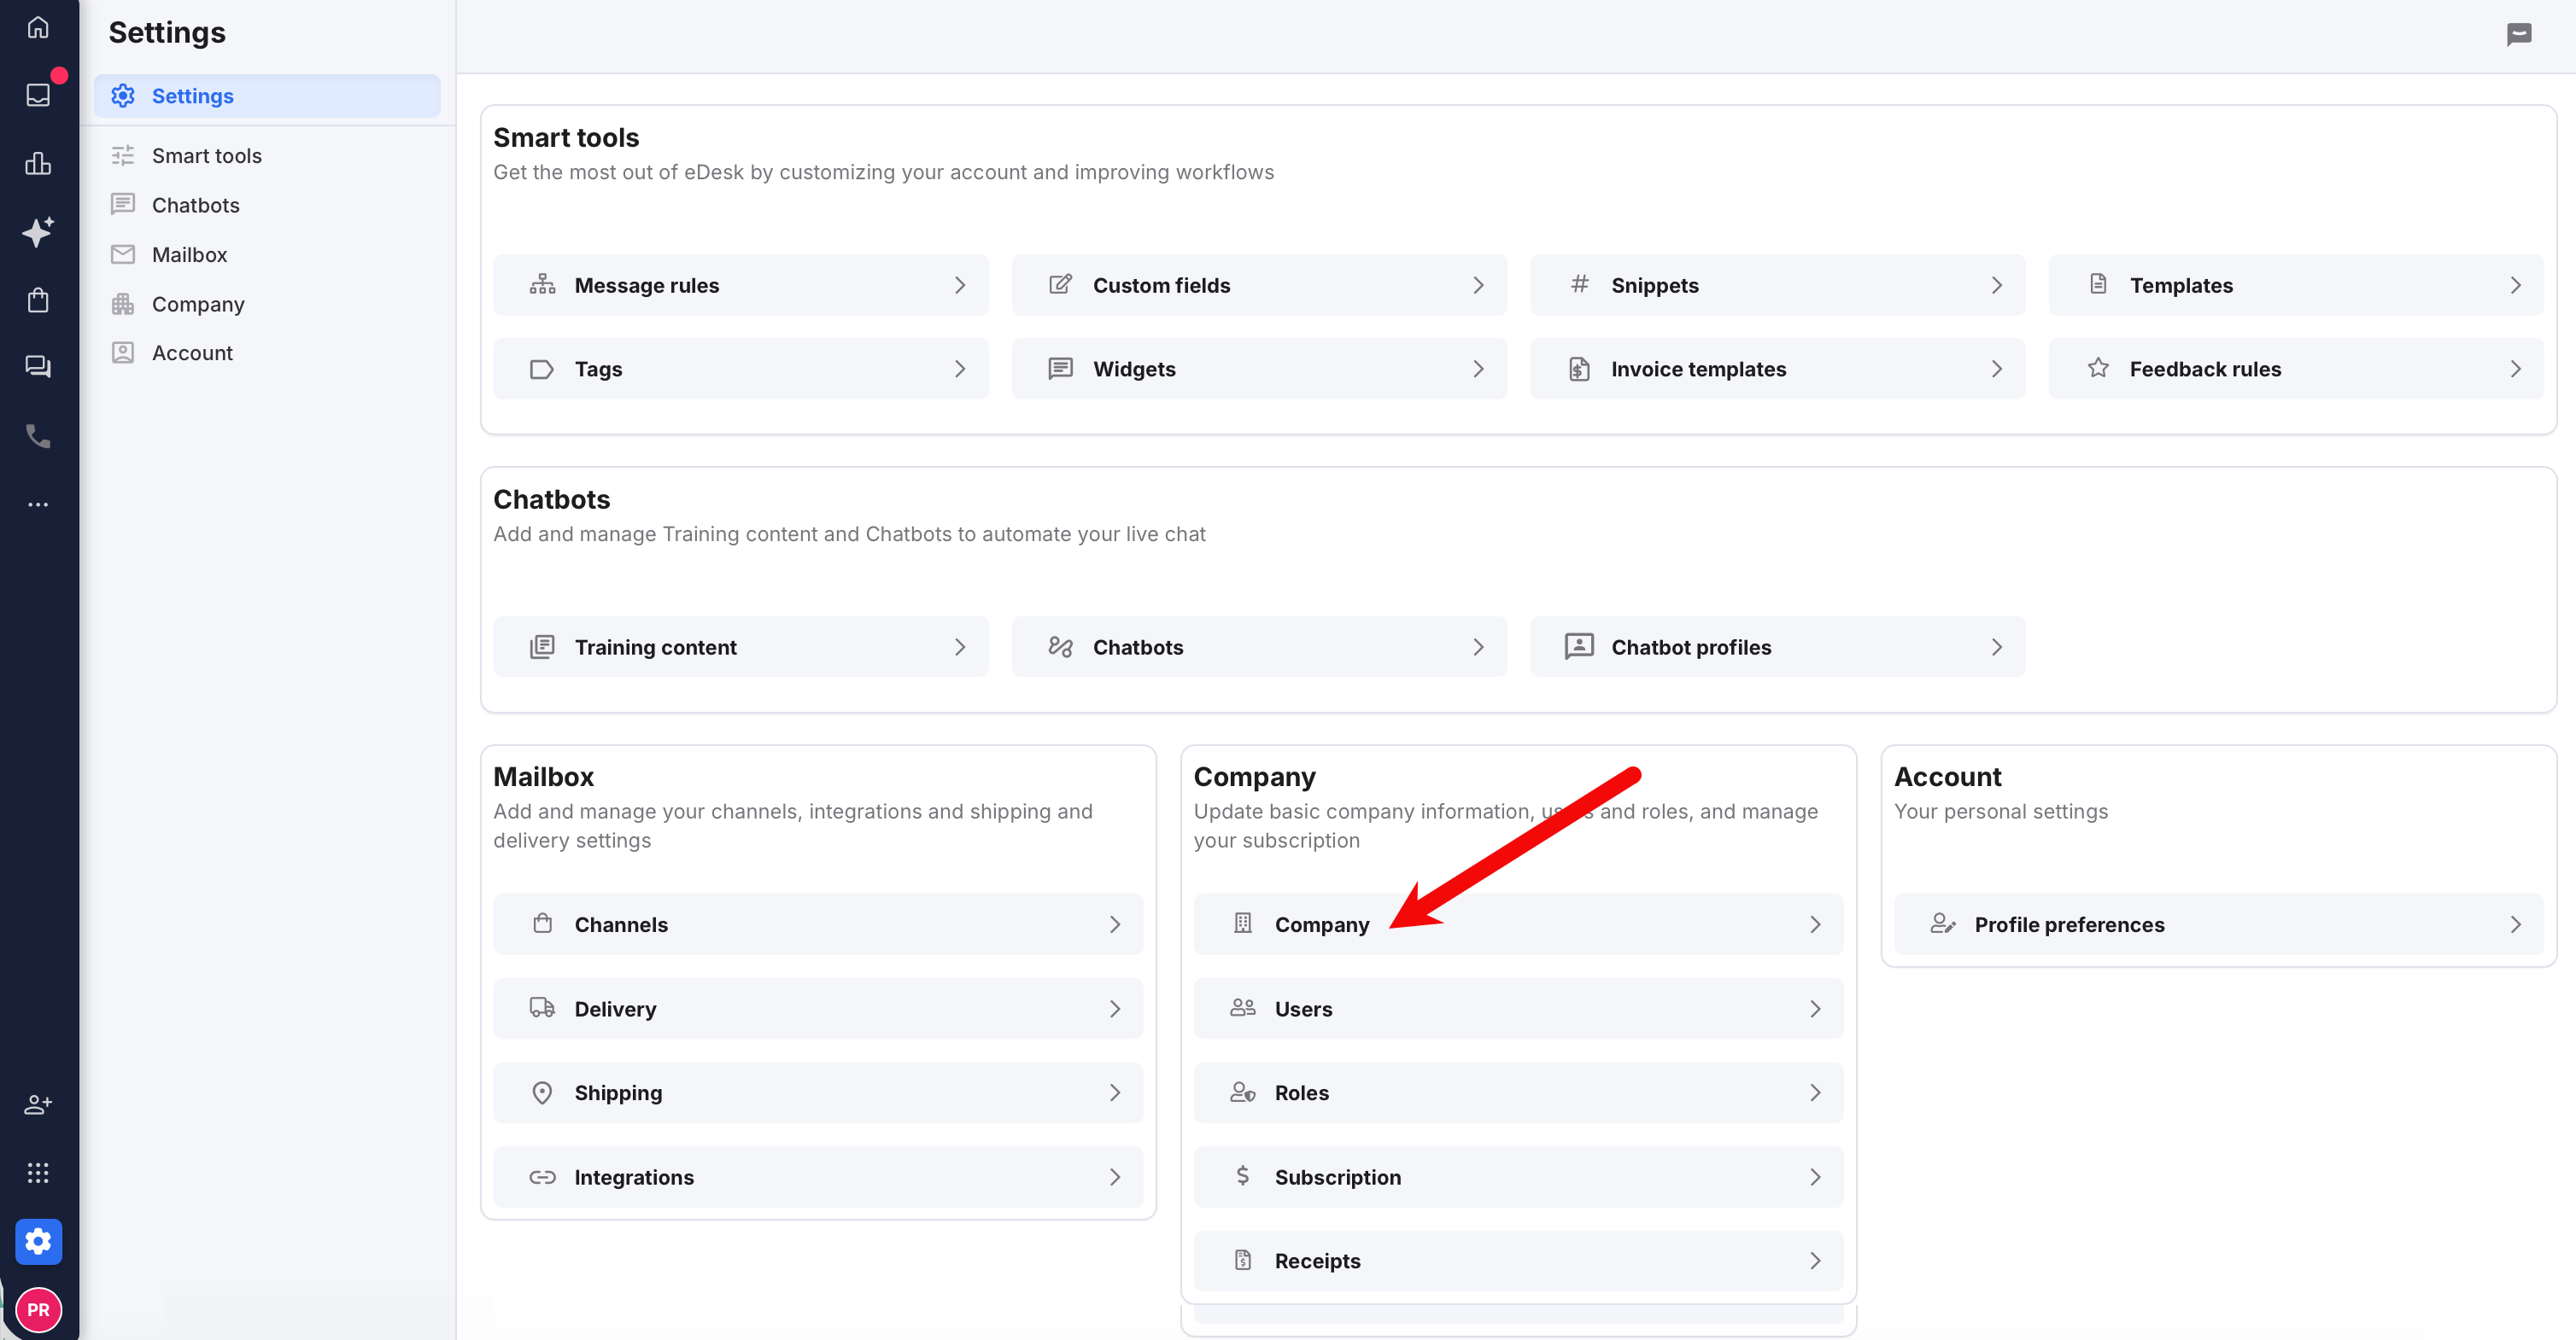Expand the Invoice templates chevron
This screenshot has width=2576, height=1340.
1997,369
